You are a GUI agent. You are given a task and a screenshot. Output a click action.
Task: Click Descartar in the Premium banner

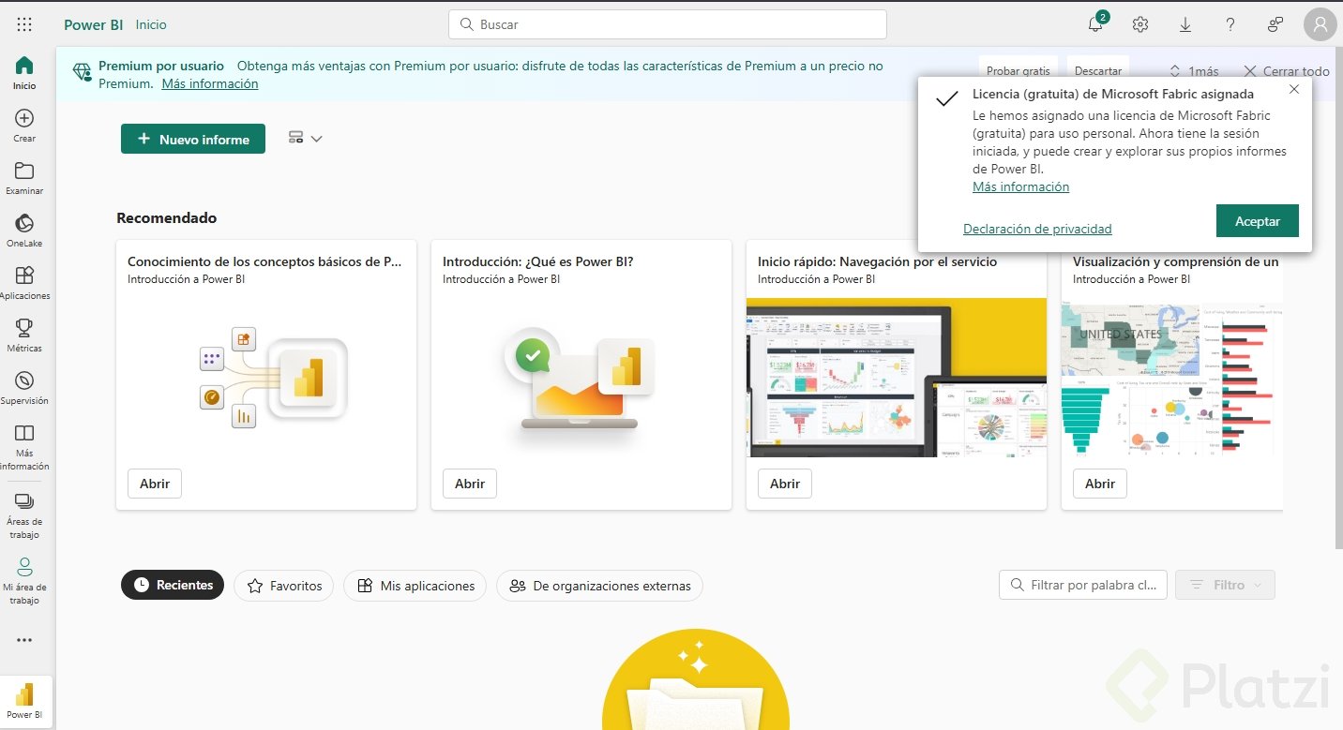tap(1098, 70)
